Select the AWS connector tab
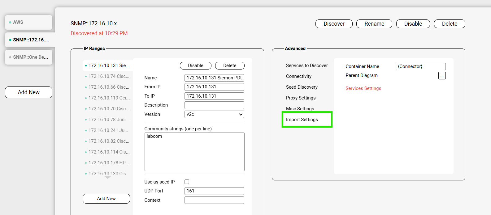This screenshot has width=491, height=215. (x=28, y=22)
